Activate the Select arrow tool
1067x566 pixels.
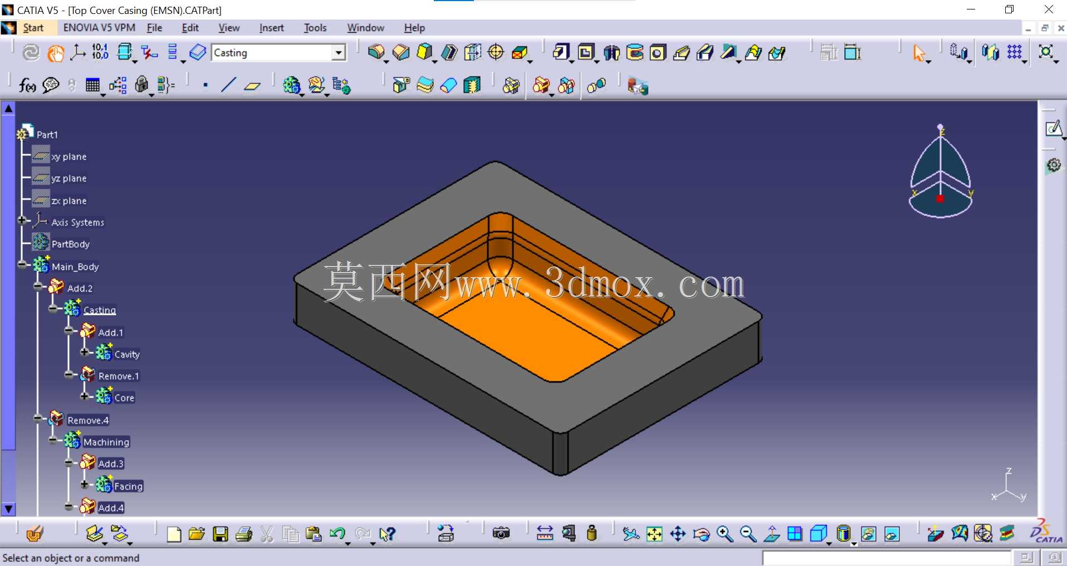(x=919, y=53)
